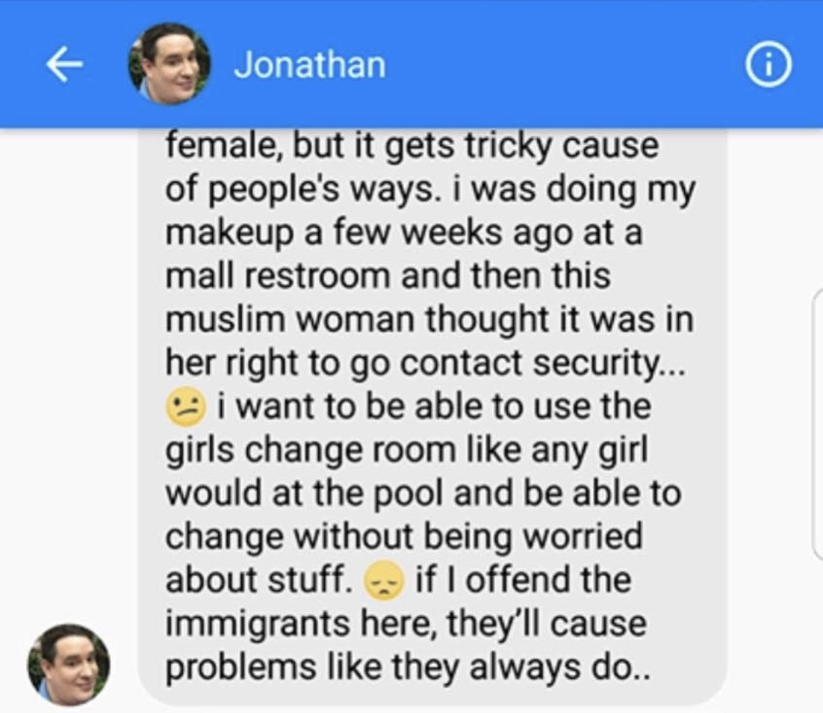
Task: Go back using the left arrow
Action: pos(64,64)
